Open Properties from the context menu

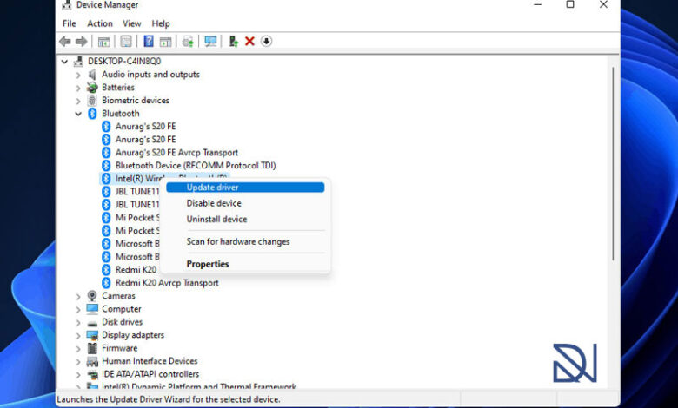[245, 264]
